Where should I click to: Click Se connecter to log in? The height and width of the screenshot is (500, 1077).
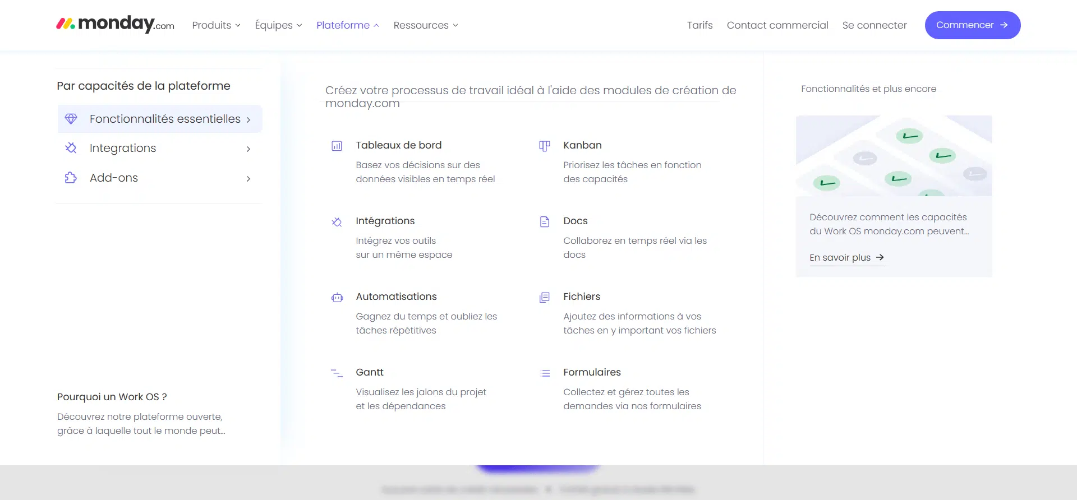tap(874, 25)
